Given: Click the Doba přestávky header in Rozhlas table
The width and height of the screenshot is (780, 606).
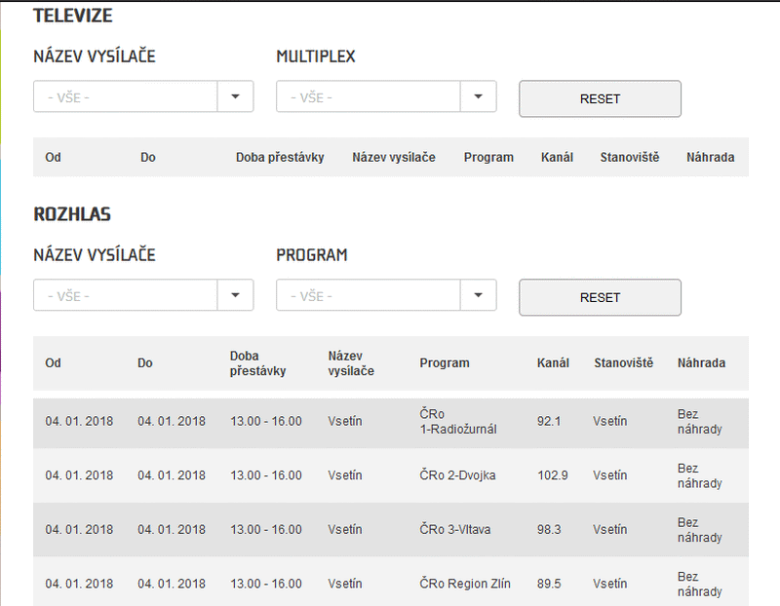Looking at the screenshot, I should tap(257, 363).
